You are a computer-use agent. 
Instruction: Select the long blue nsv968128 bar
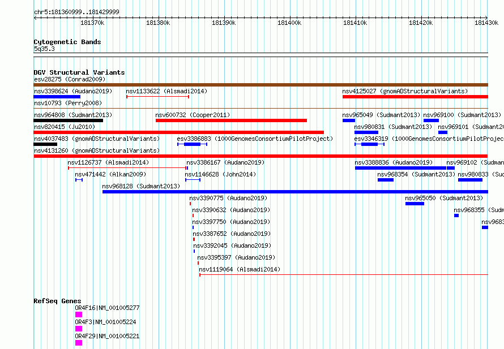coord(295,192)
